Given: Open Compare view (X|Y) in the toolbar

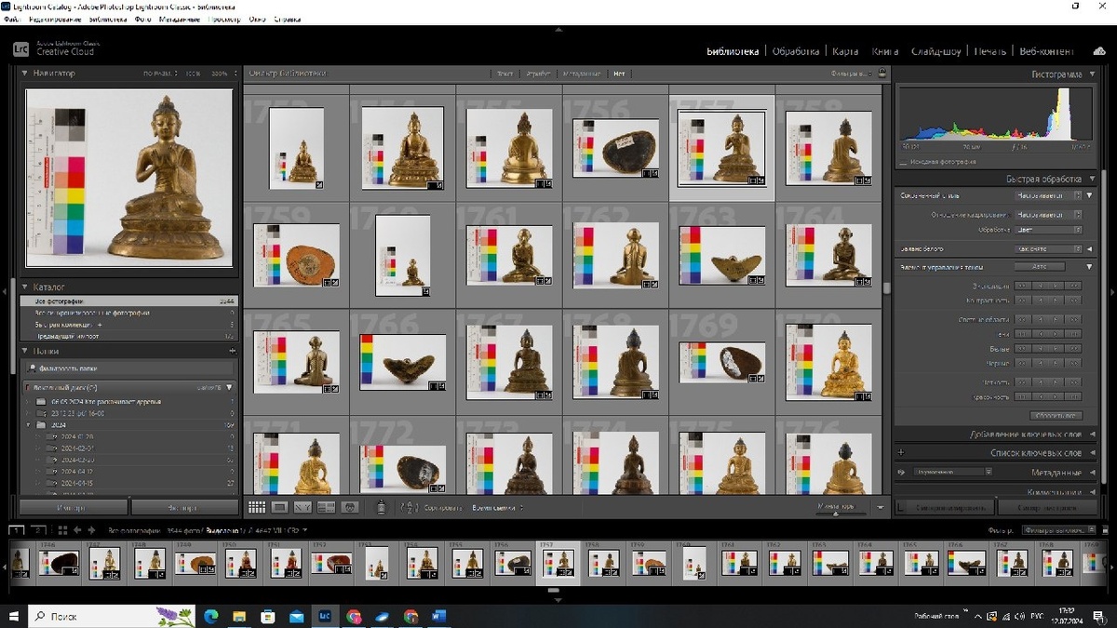Looking at the screenshot, I should pos(303,507).
